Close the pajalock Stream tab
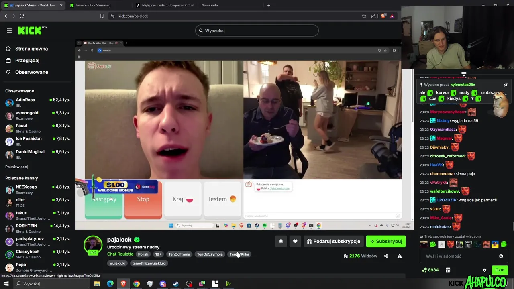 pyautogui.click(x=61, y=5)
